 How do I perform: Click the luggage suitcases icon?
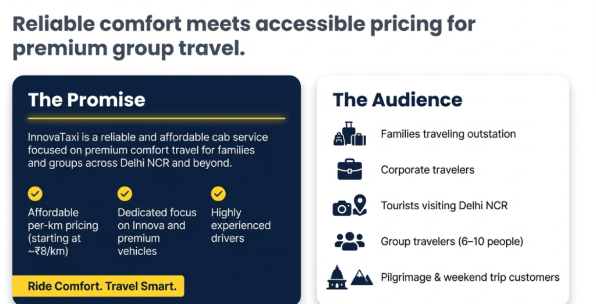coord(349,134)
